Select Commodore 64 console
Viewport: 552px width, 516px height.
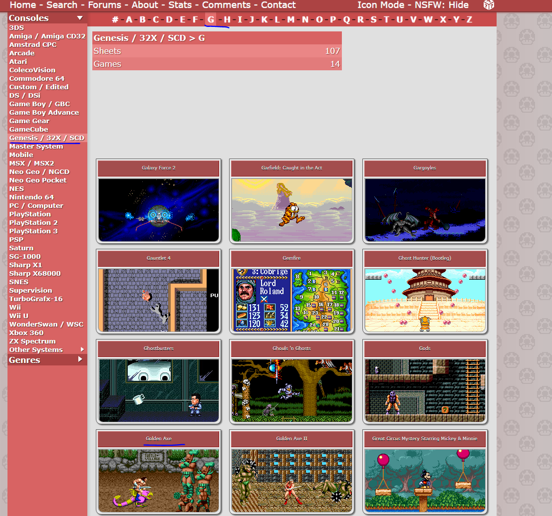tap(36, 78)
